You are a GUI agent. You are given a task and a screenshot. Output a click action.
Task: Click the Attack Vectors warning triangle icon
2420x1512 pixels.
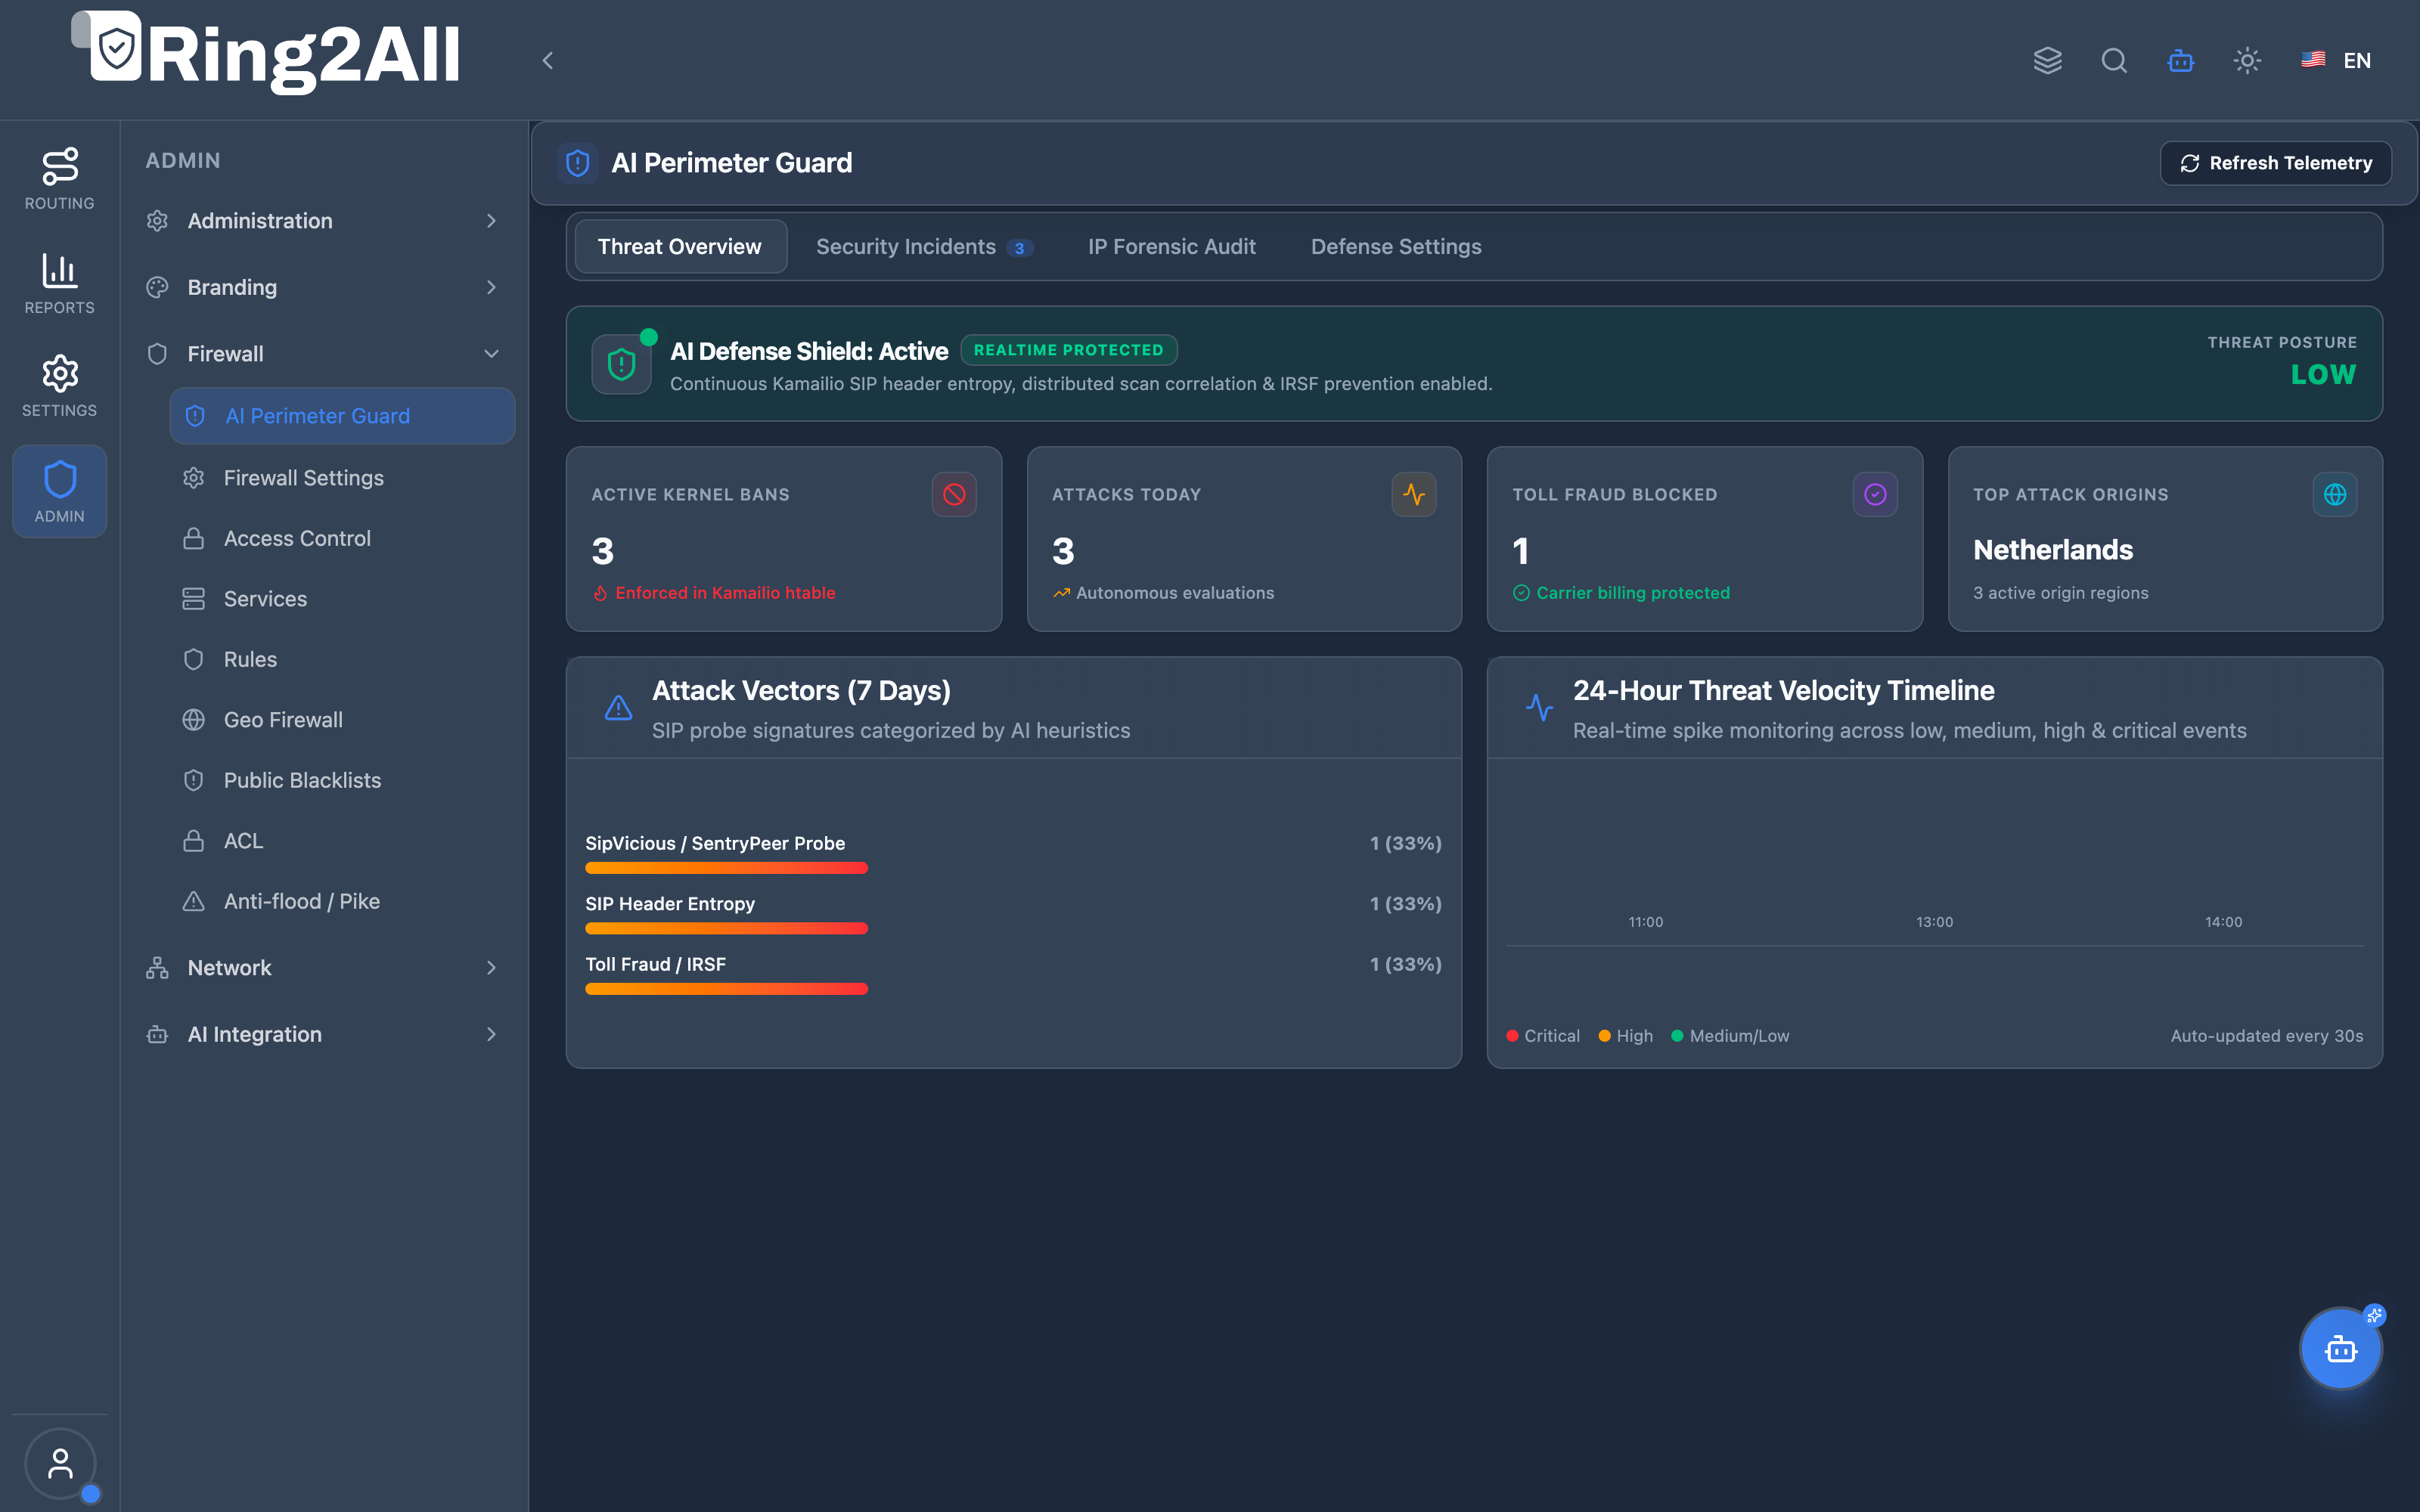pos(619,708)
